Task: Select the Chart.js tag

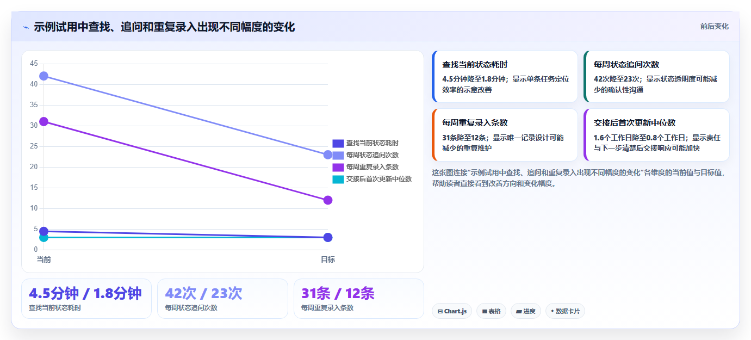Action: pos(452,311)
